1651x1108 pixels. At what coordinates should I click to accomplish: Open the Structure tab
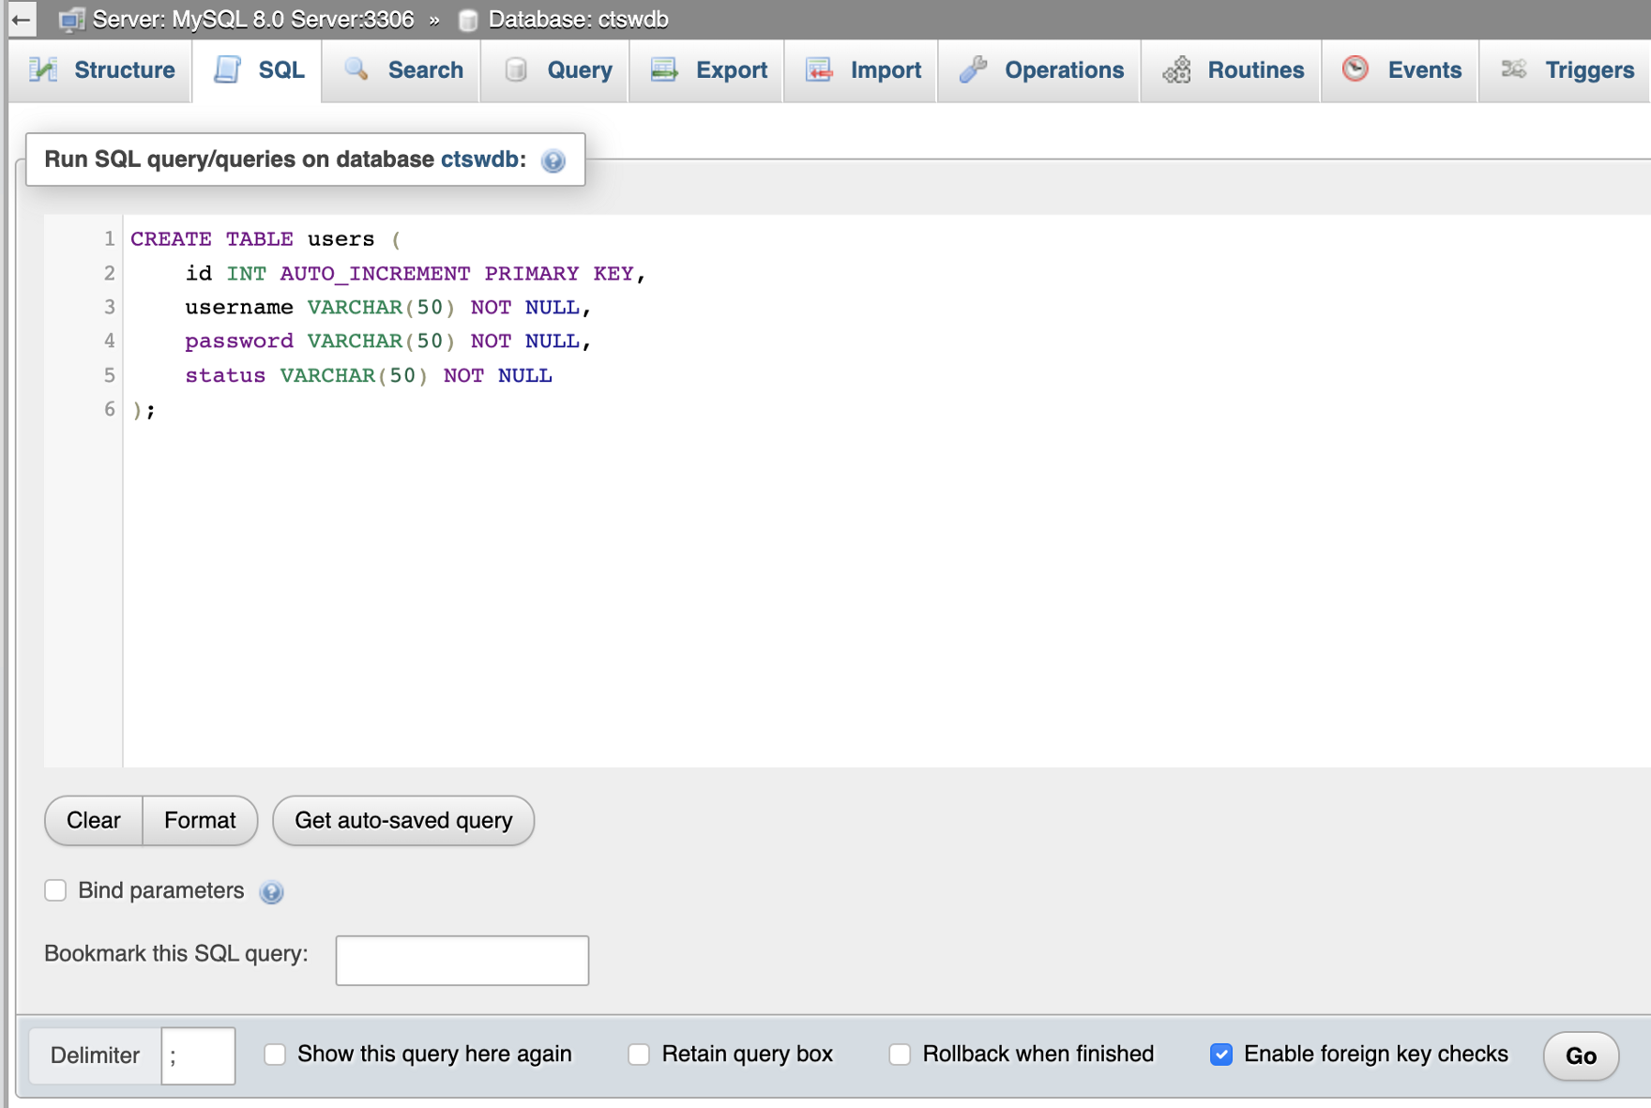click(100, 70)
